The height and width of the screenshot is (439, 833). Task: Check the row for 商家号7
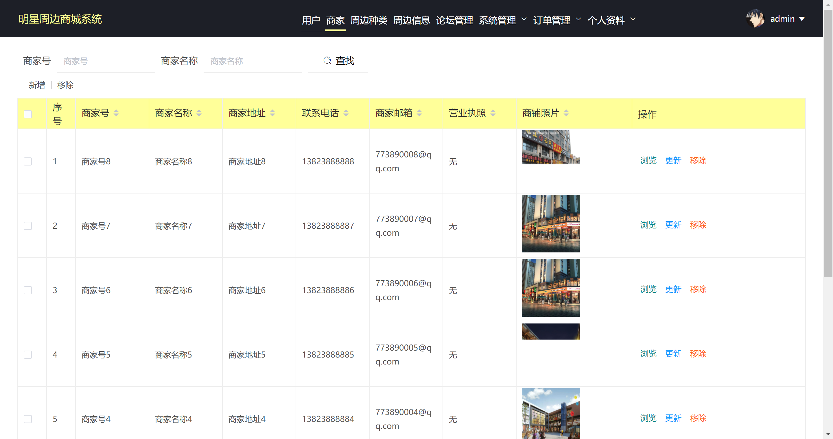point(28,226)
